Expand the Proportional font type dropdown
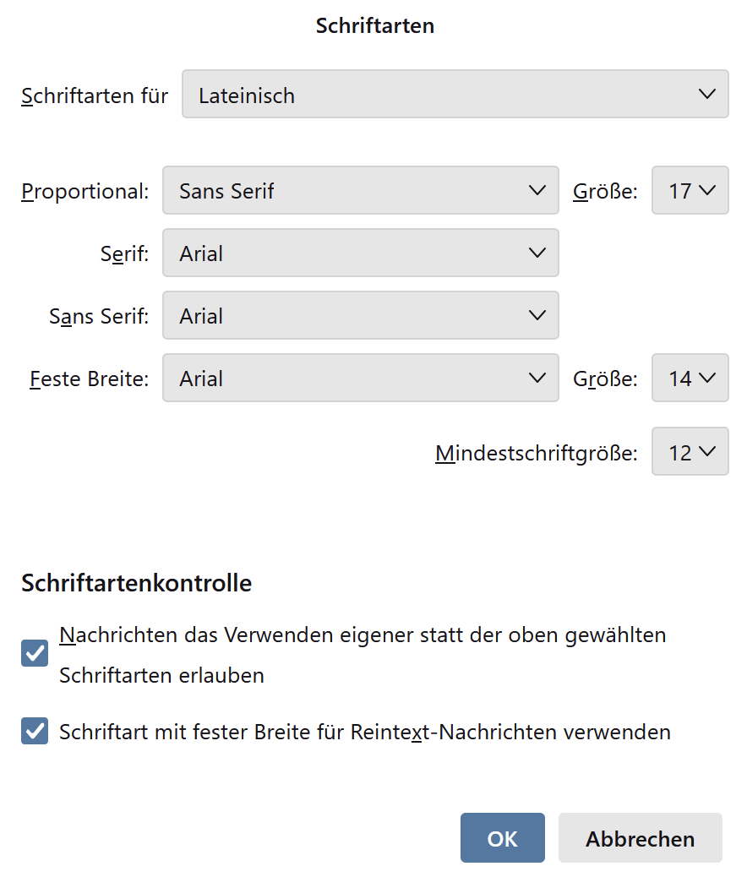The height and width of the screenshot is (877, 747). point(360,191)
